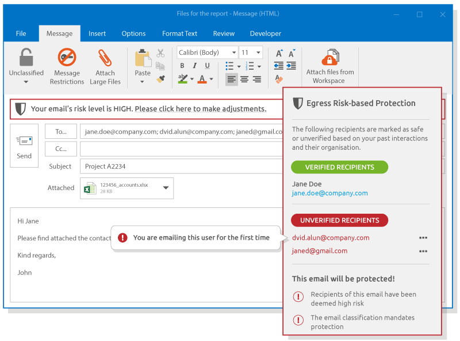
Task: Apply text highlight color
Action: click(183, 79)
